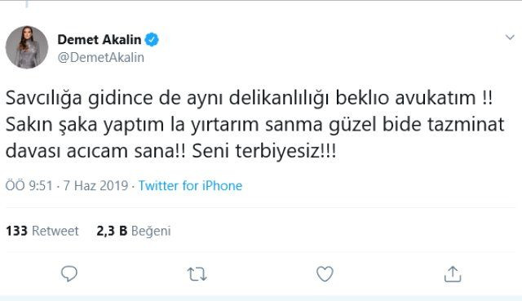The height and width of the screenshot is (301, 522).
Task: Expand the tweet options chevron
Action: click(510, 38)
